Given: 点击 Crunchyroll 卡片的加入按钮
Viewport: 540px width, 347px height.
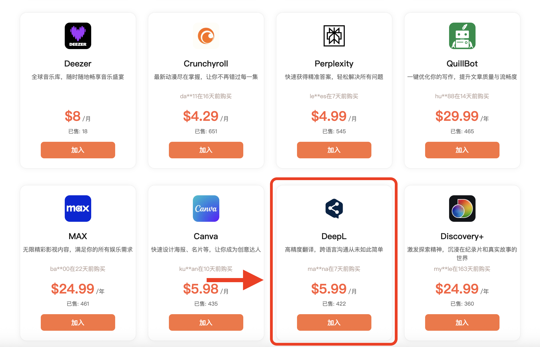Looking at the screenshot, I should [206, 150].
